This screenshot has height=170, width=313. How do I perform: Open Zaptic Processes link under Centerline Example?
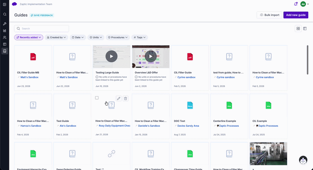pos(228,126)
